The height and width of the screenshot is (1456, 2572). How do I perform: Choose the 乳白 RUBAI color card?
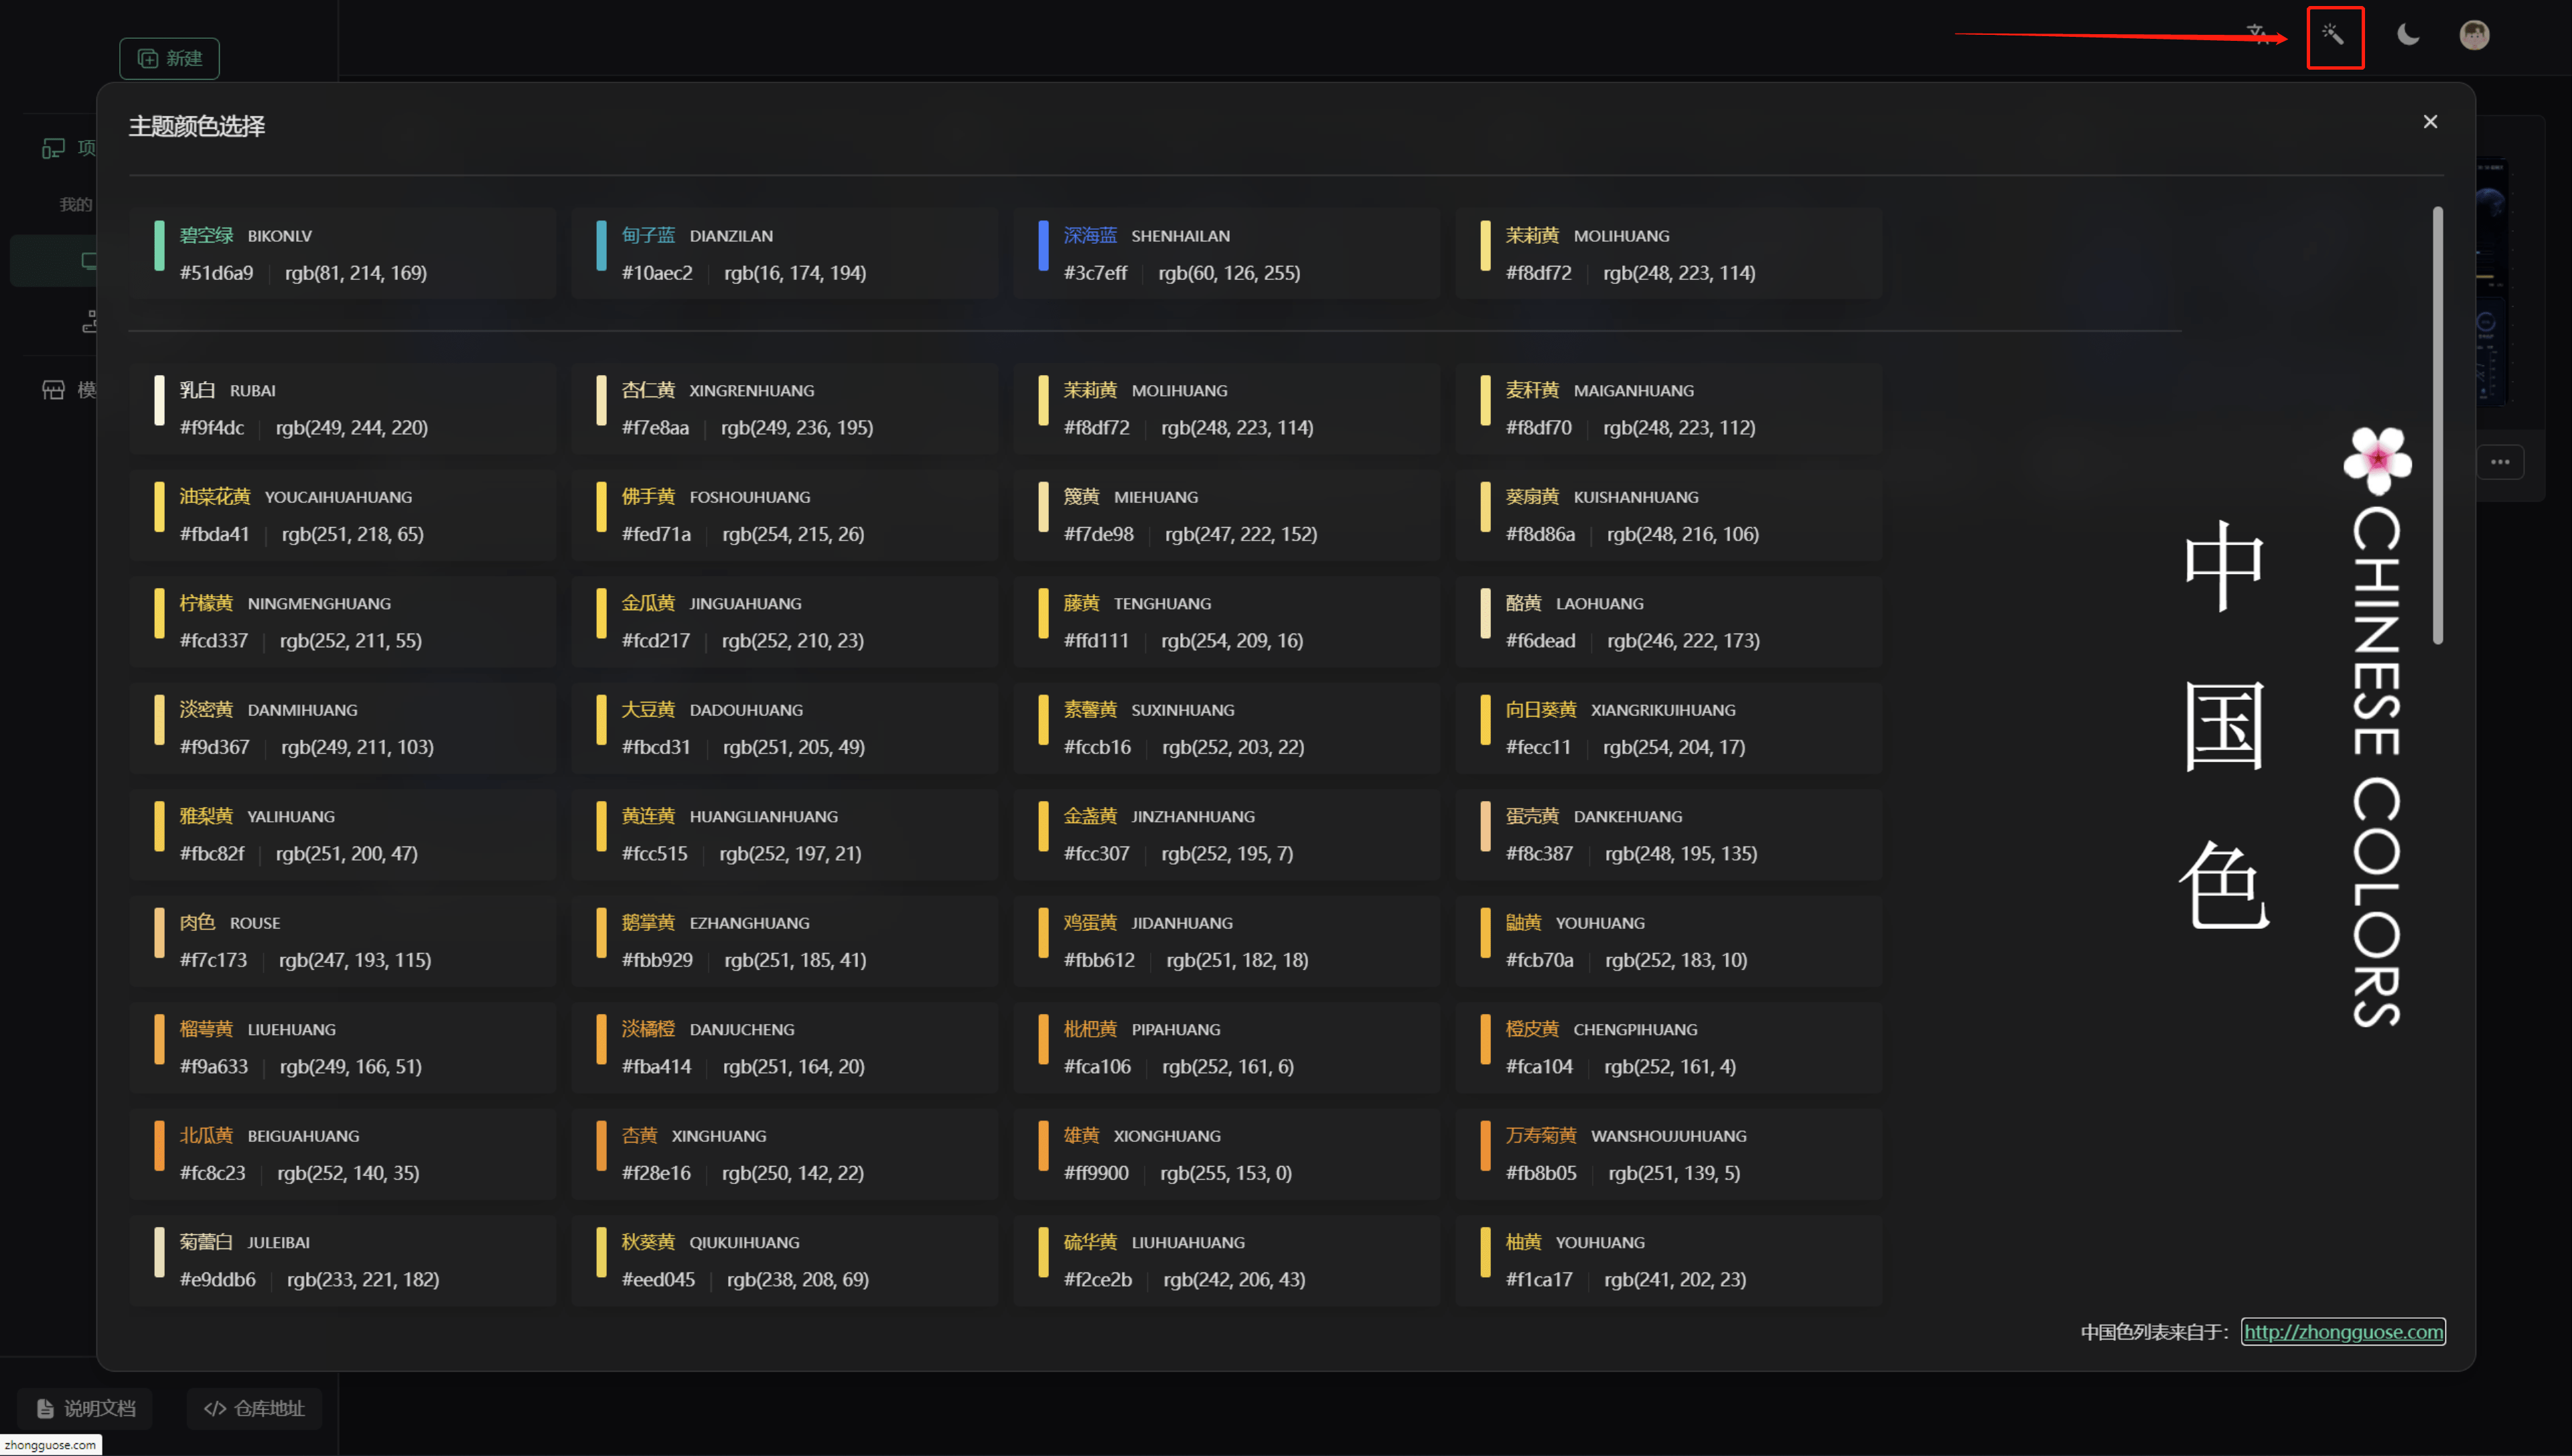[x=342, y=408]
